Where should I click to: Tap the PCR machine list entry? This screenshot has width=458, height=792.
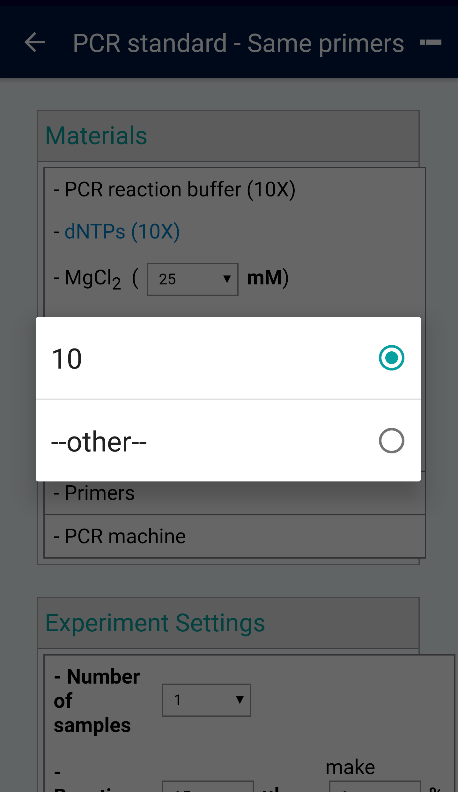pyautogui.click(x=125, y=536)
